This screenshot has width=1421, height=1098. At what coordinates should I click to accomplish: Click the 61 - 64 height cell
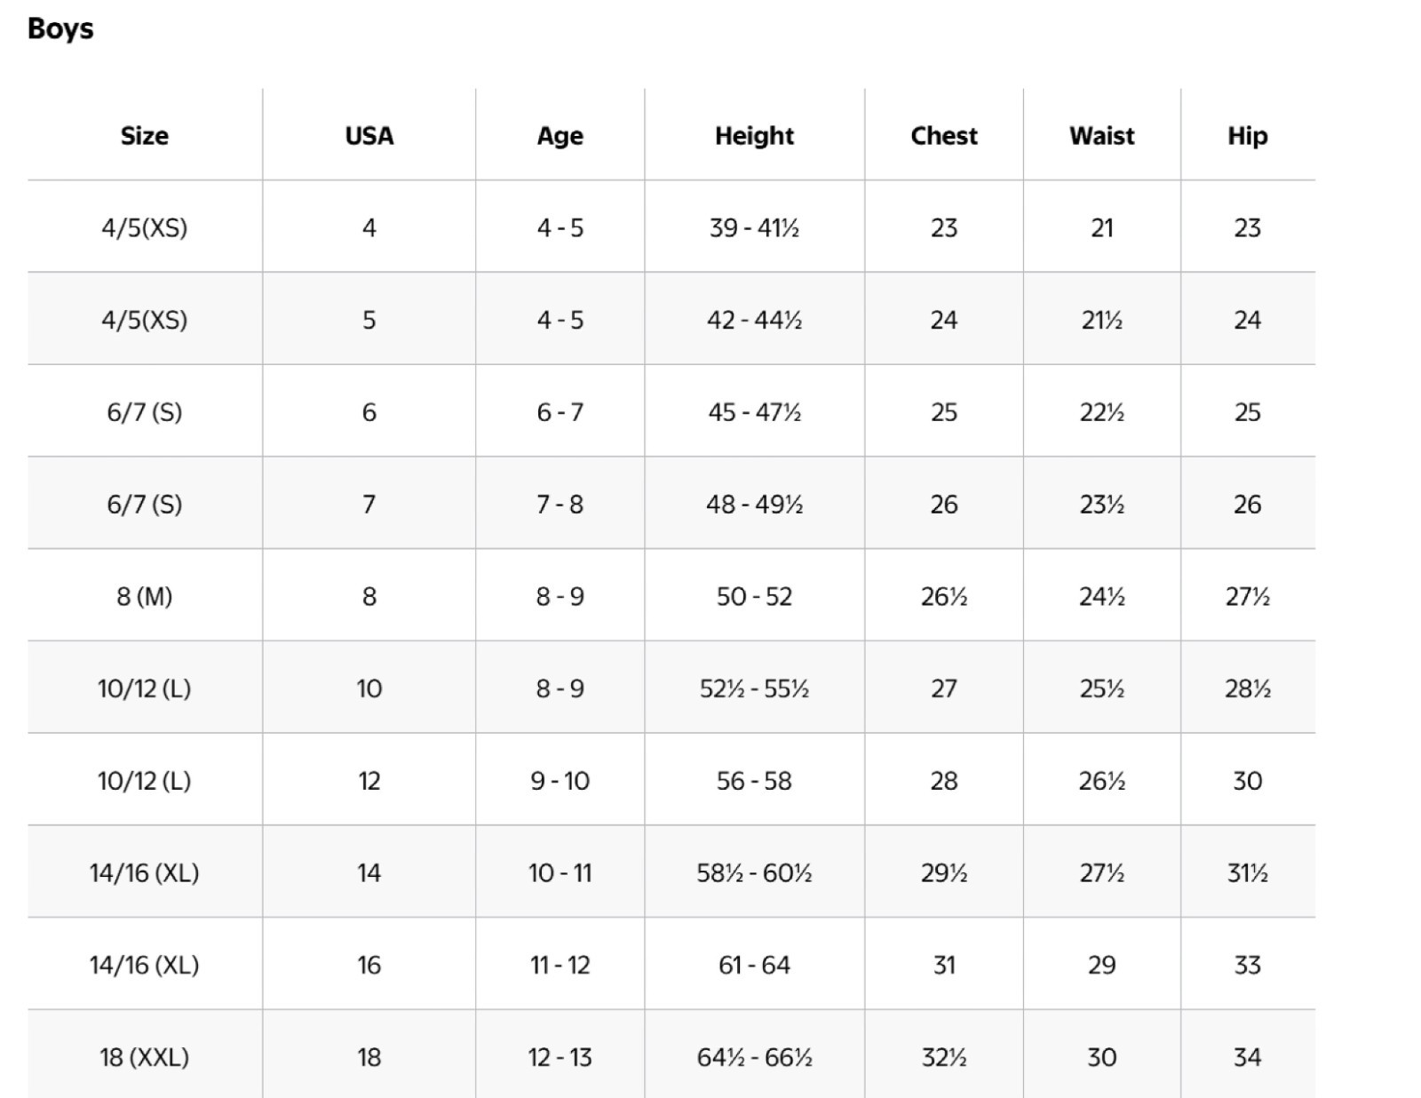pyautogui.click(x=754, y=965)
